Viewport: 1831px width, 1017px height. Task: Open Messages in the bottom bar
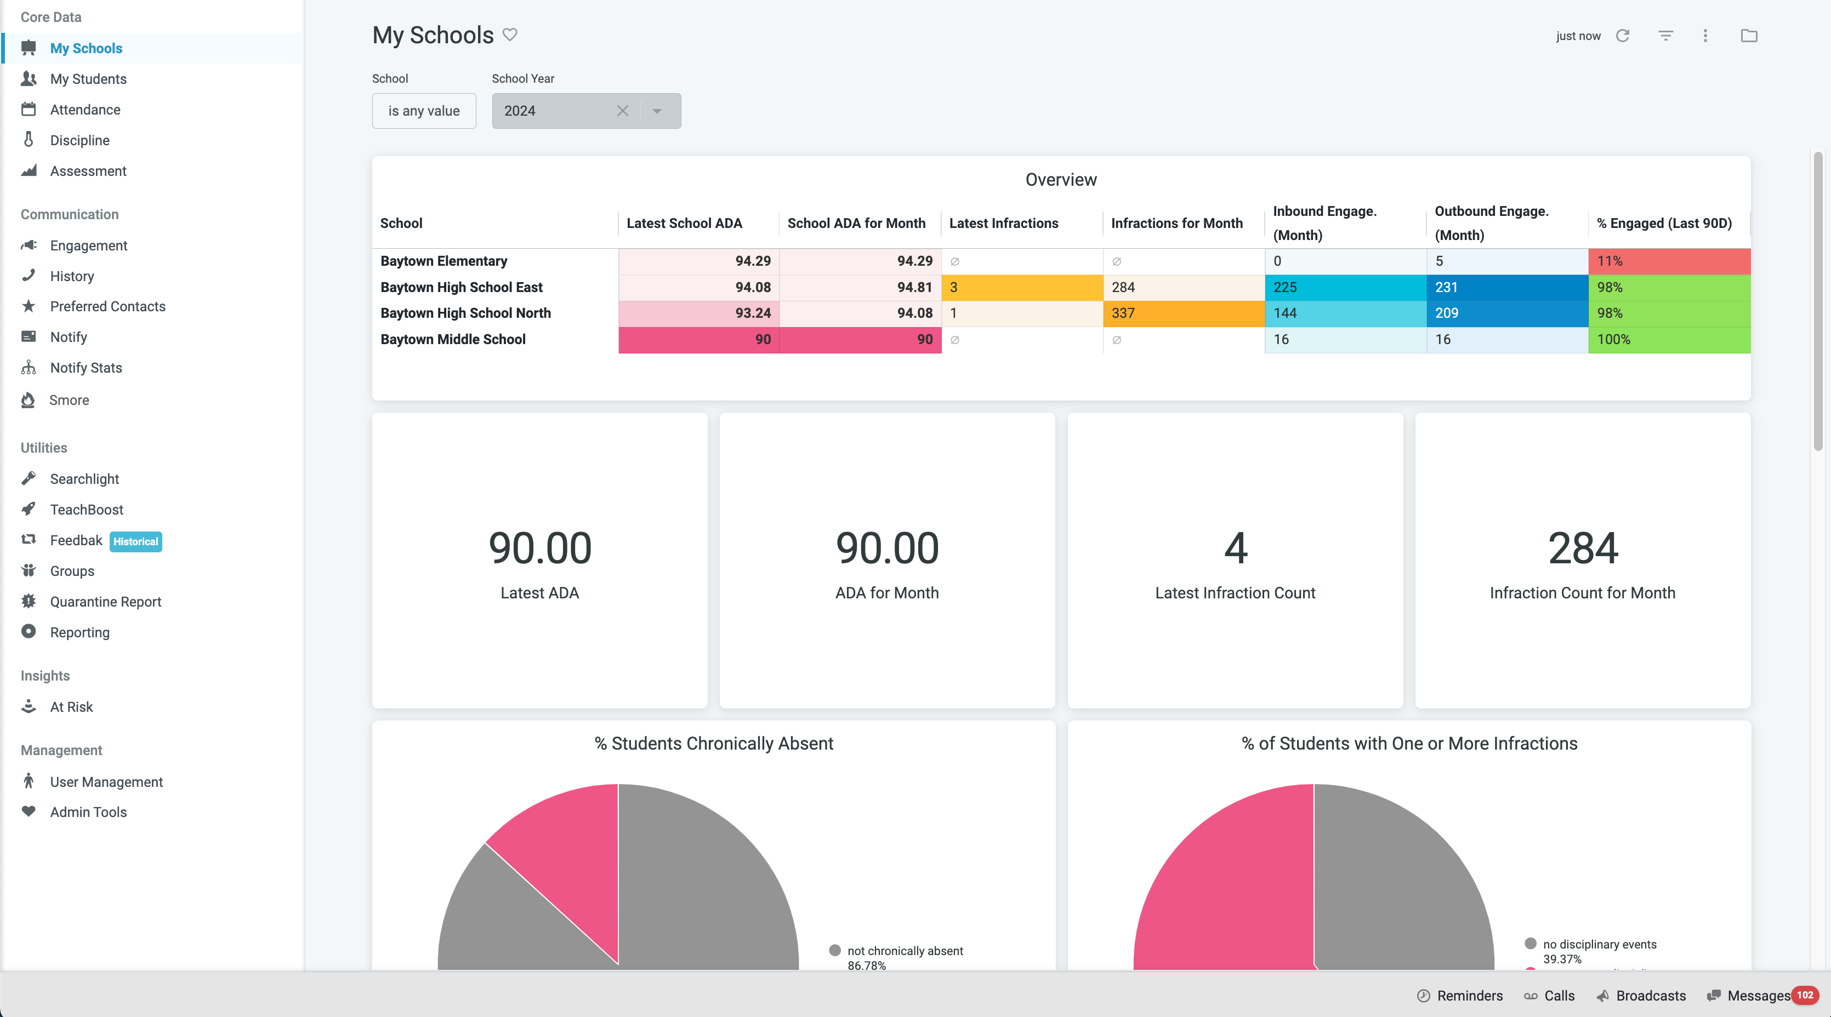pyautogui.click(x=1759, y=996)
